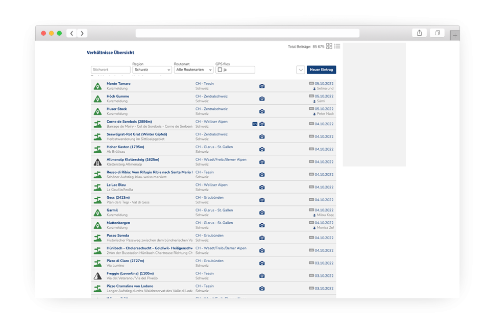Click hiking signpost icon for Hoher Kasten

[x=97, y=149]
